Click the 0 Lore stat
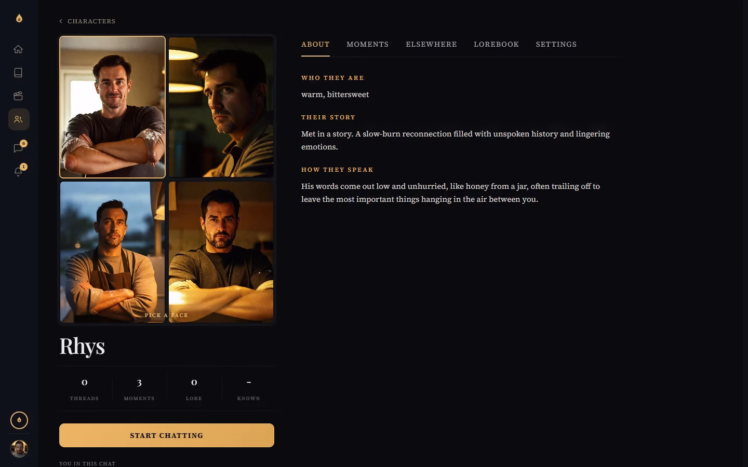Screen dimensions: 748x467 pos(194,389)
